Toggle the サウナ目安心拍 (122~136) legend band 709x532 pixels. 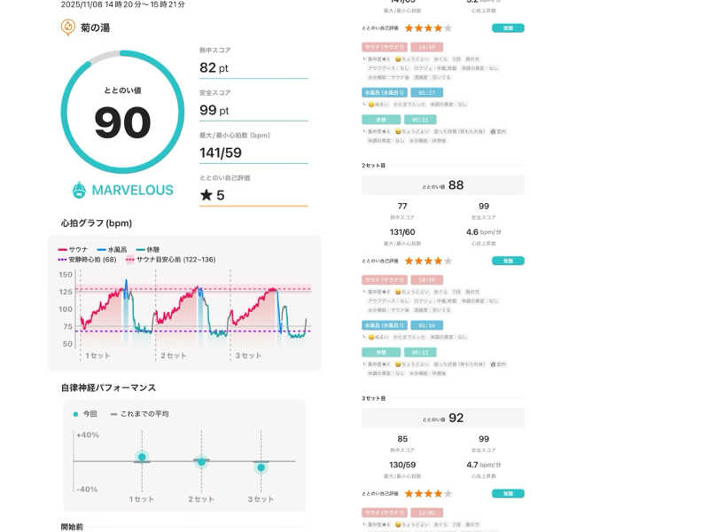pyautogui.click(x=170, y=260)
